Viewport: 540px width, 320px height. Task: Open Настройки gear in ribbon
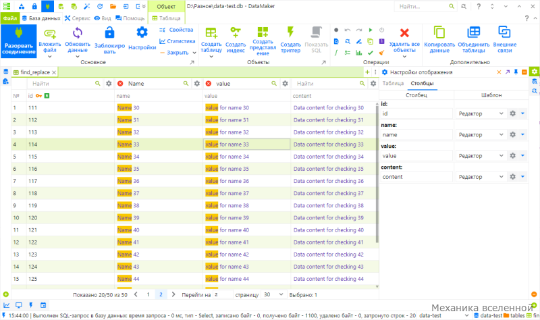point(142,32)
